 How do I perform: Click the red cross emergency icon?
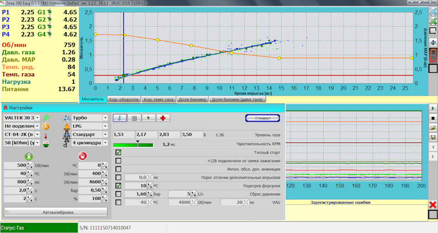[163, 118]
